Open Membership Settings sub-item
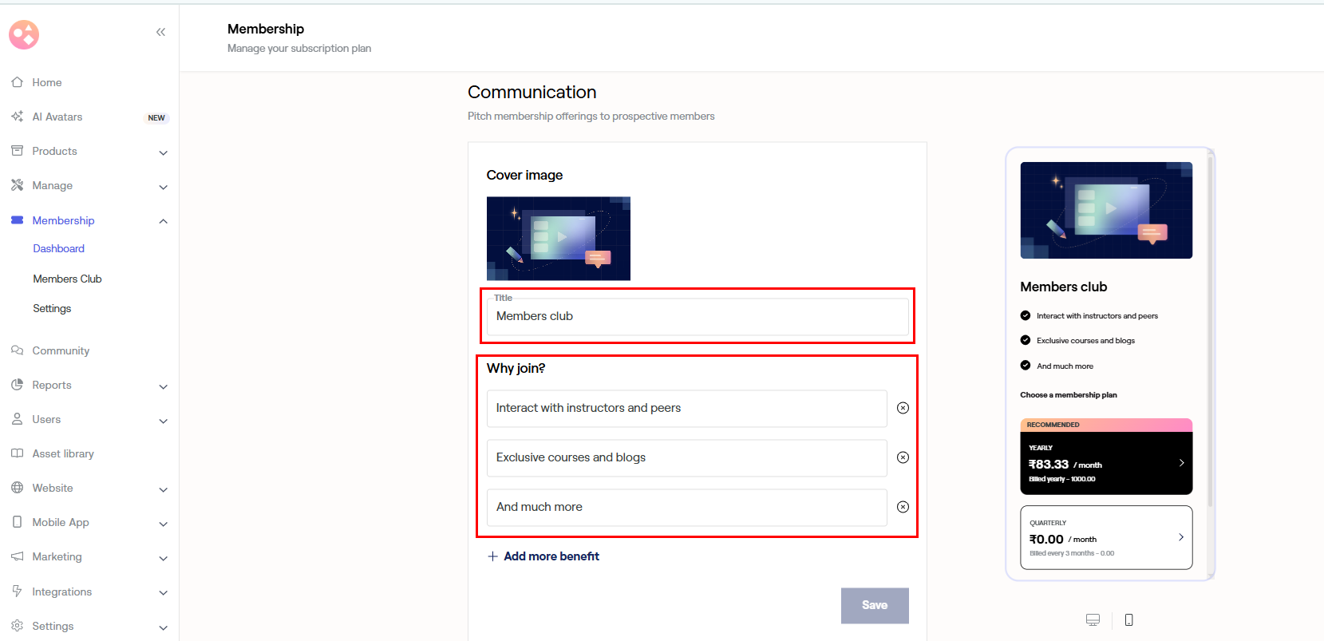Image resolution: width=1324 pixels, height=641 pixels. tap(52, 309)
